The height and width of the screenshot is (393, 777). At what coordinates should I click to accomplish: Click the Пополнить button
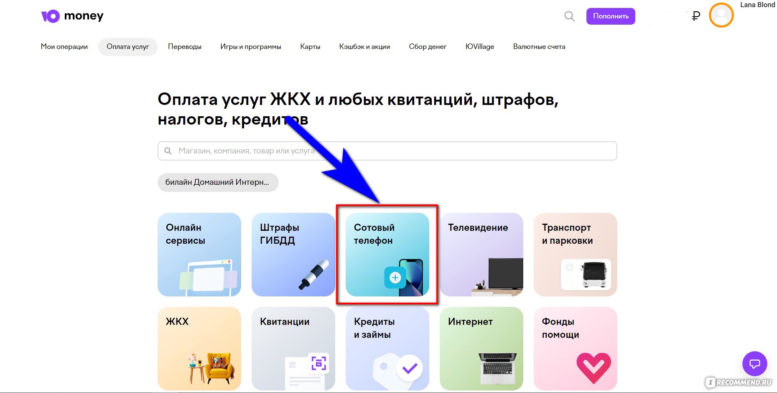pyautogui.click(x=611, y=16)
